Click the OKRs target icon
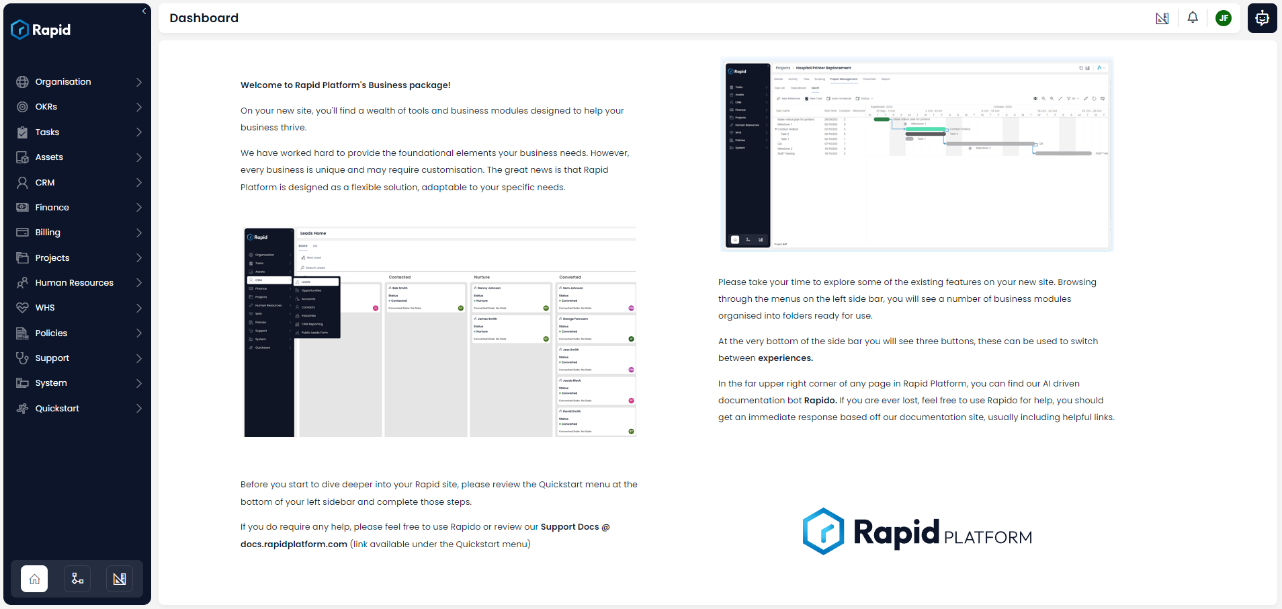 pos(22,107)
